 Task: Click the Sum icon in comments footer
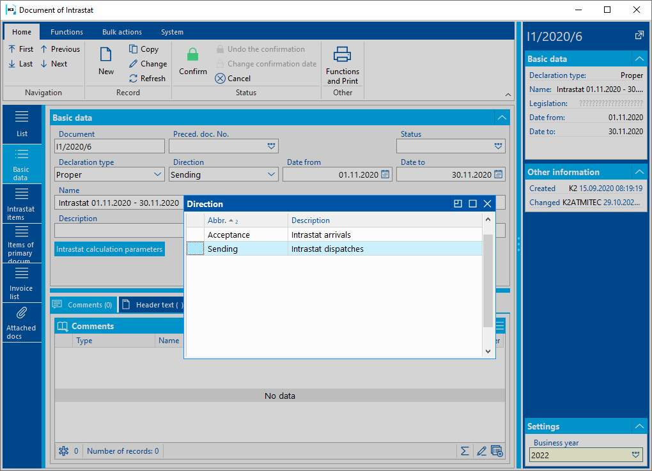(465, 451)
